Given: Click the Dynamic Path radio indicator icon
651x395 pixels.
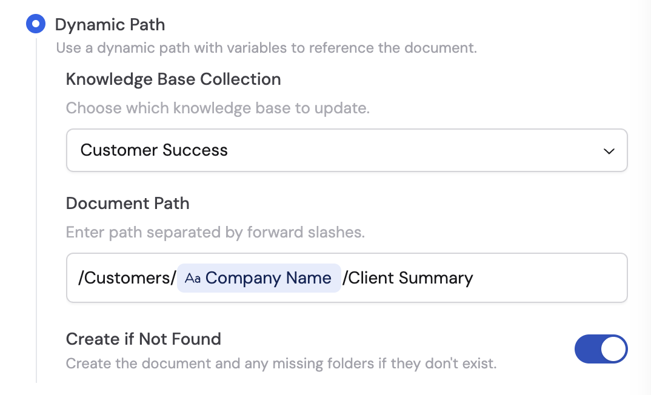Looking at the screenshot, I should 36,24.
